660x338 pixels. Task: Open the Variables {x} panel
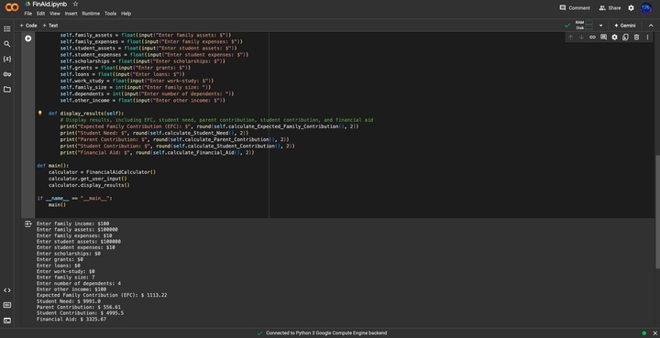pyautogui.click(x=7, y=60)
